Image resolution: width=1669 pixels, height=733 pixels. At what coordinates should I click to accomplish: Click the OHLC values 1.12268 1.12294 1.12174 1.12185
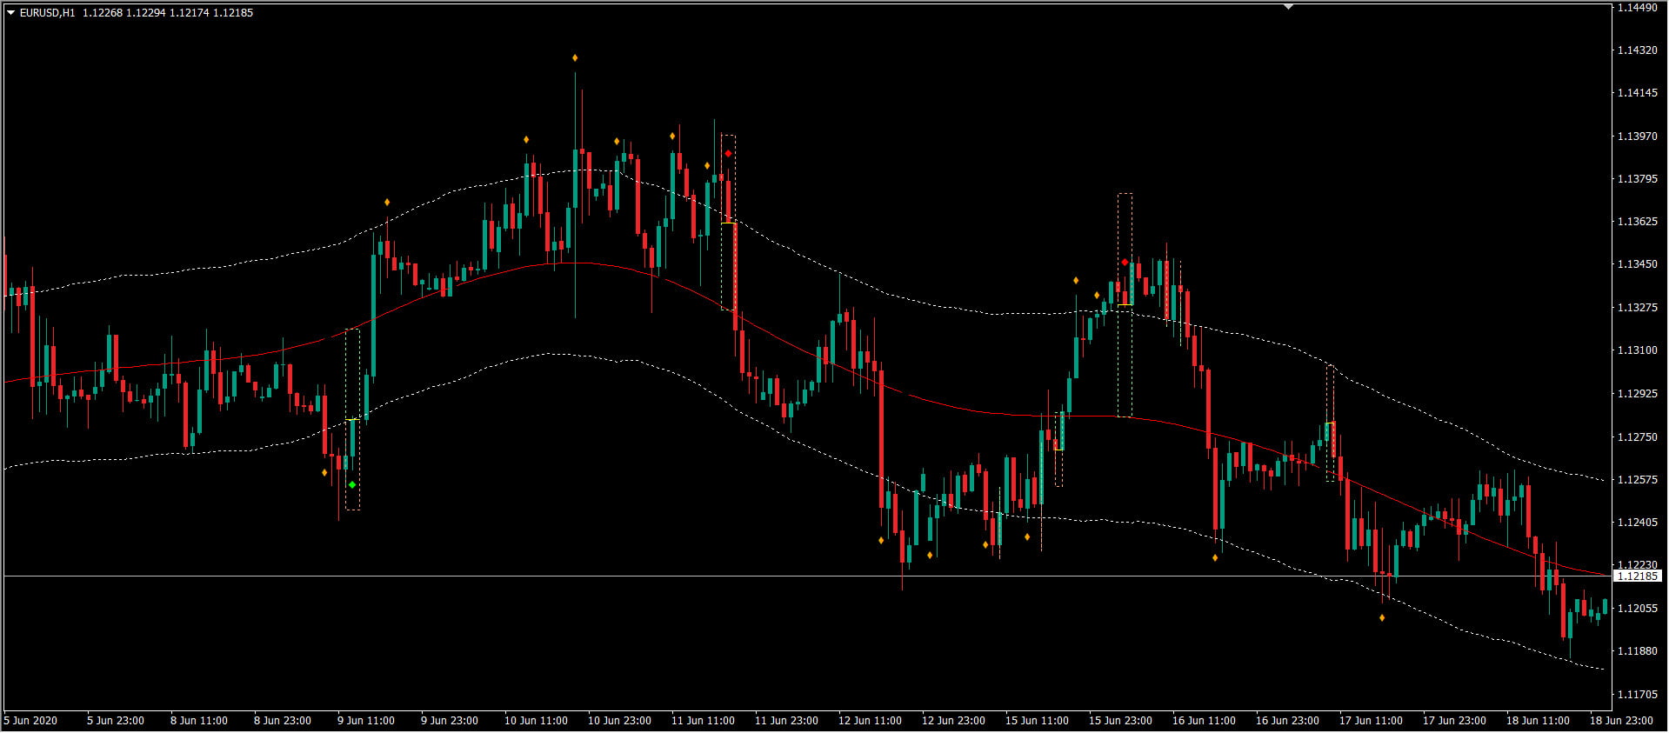pyautogui.click(x=169, y=13)
